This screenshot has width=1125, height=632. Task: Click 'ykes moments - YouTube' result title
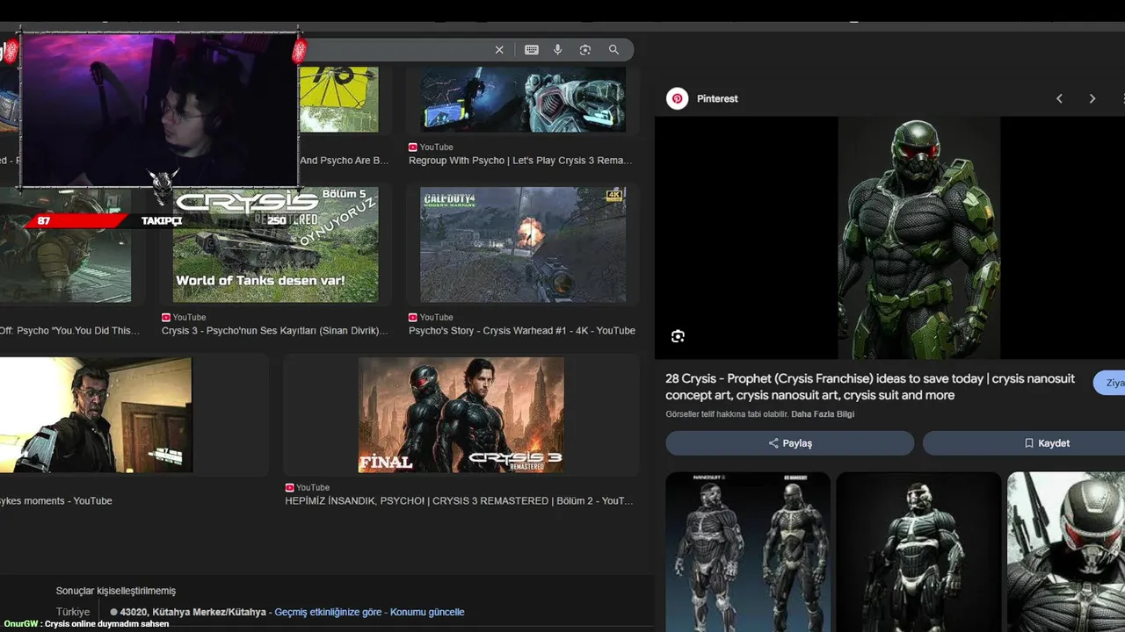click(x=56, y=501)
